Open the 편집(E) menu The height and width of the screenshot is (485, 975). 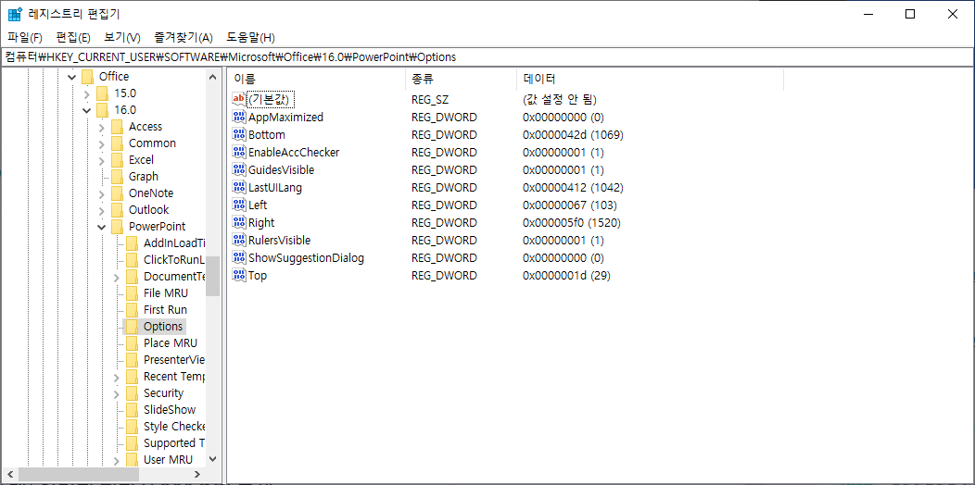point(73,37)
